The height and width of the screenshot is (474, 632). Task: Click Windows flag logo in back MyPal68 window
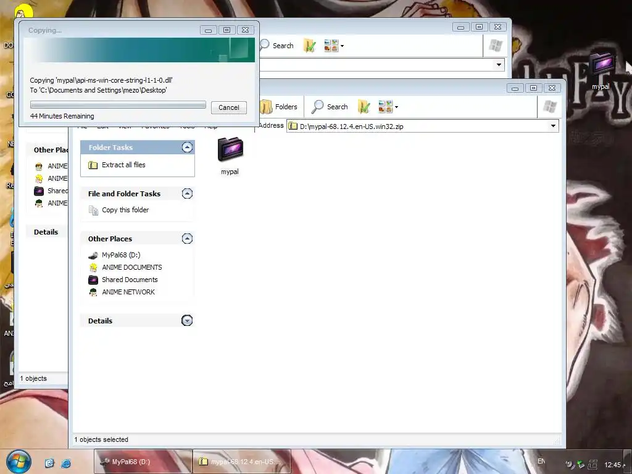pyautogui.click(x=496, y=46)
